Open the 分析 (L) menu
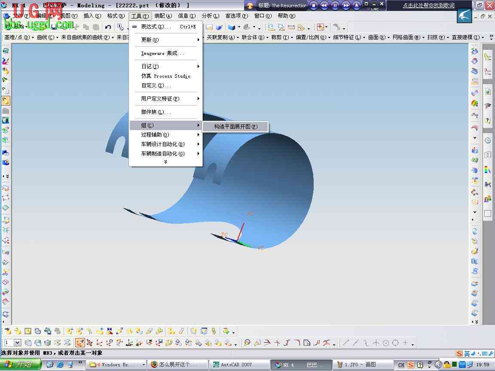 point(210,16)
